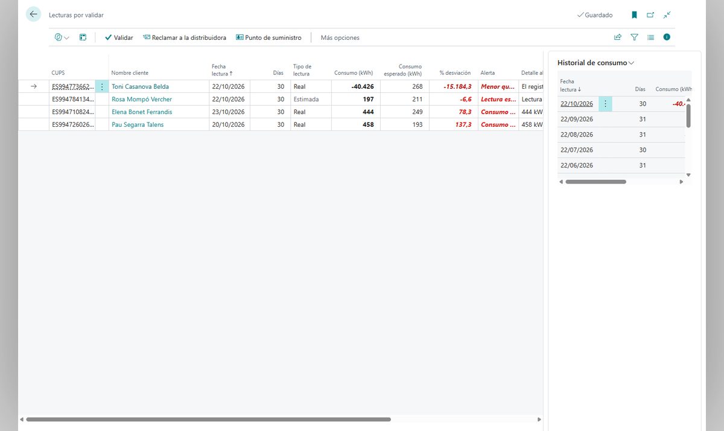Click the Alerta column header
This screenshot has width=724, height=431.
point(487,73)
